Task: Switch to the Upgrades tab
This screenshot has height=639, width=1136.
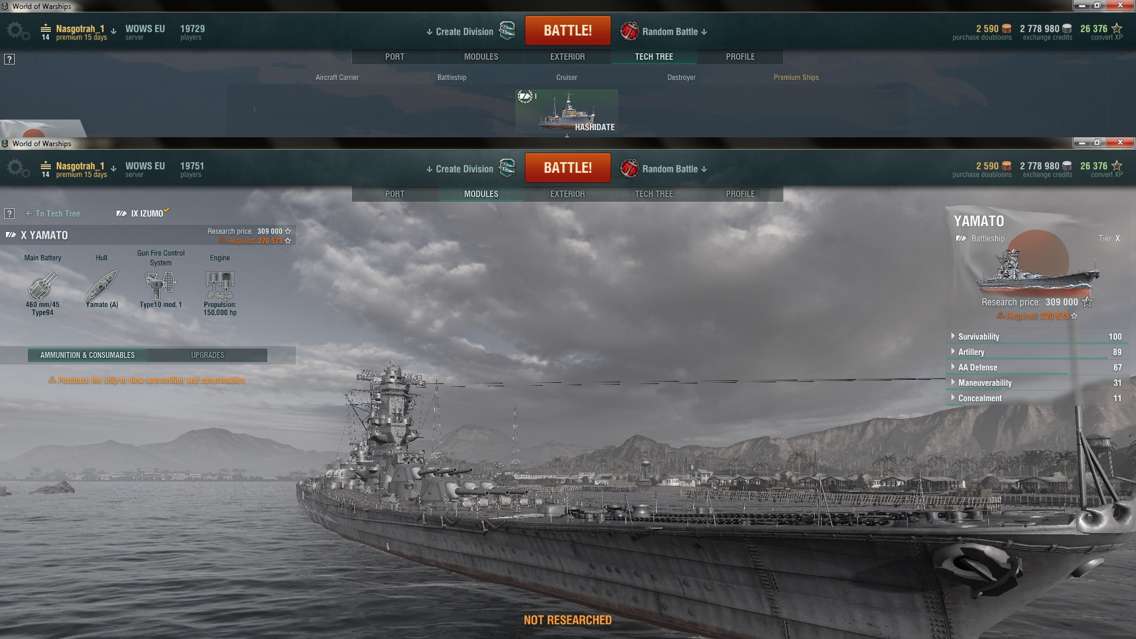Action: click(208, 355)
